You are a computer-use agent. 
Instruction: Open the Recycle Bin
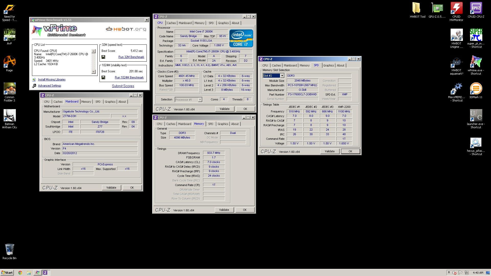9,252
